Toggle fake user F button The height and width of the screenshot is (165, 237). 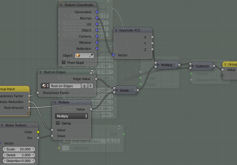coord(91,86)
